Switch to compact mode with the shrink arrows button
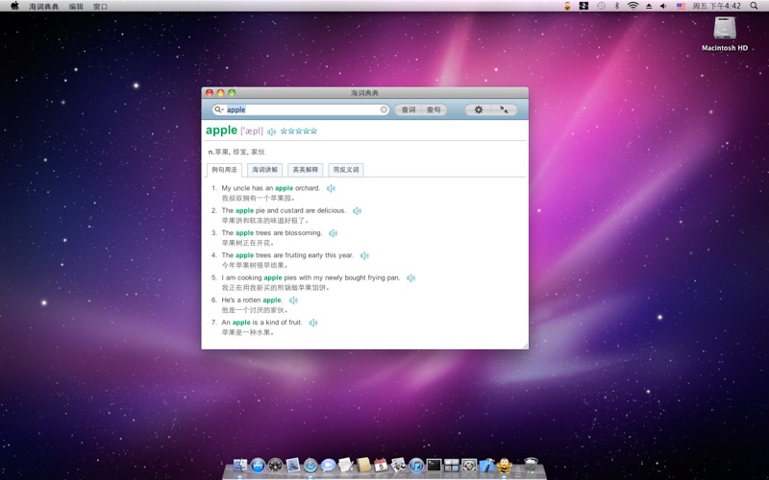This screenshot has height=480, width=769. click(x=504, y=109)
